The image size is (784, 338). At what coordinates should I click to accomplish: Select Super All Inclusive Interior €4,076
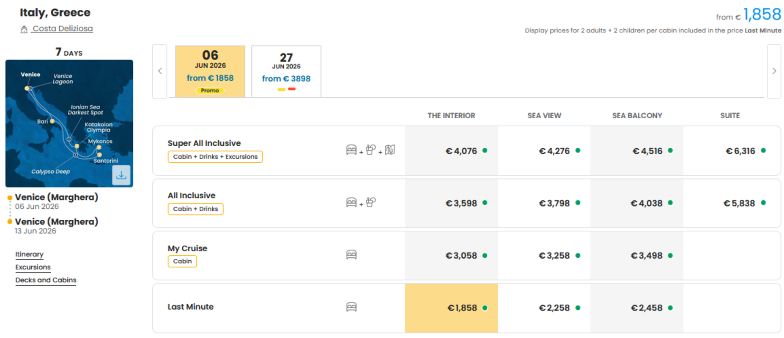(x=451, y=151)
